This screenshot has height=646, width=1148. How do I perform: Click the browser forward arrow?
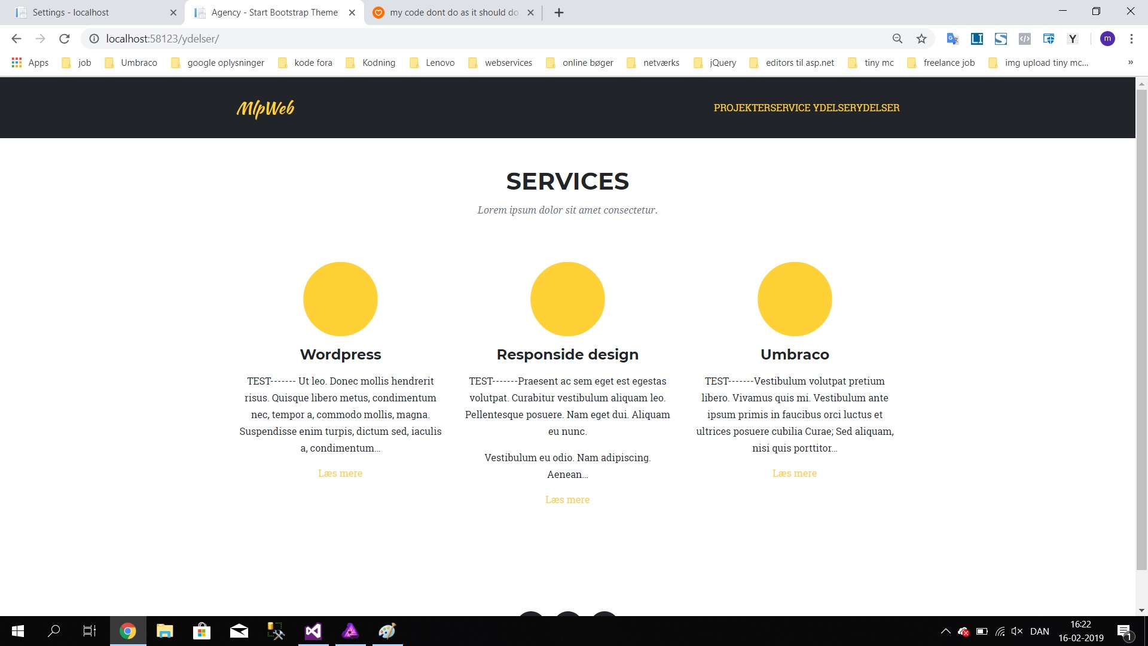(40, 39)
